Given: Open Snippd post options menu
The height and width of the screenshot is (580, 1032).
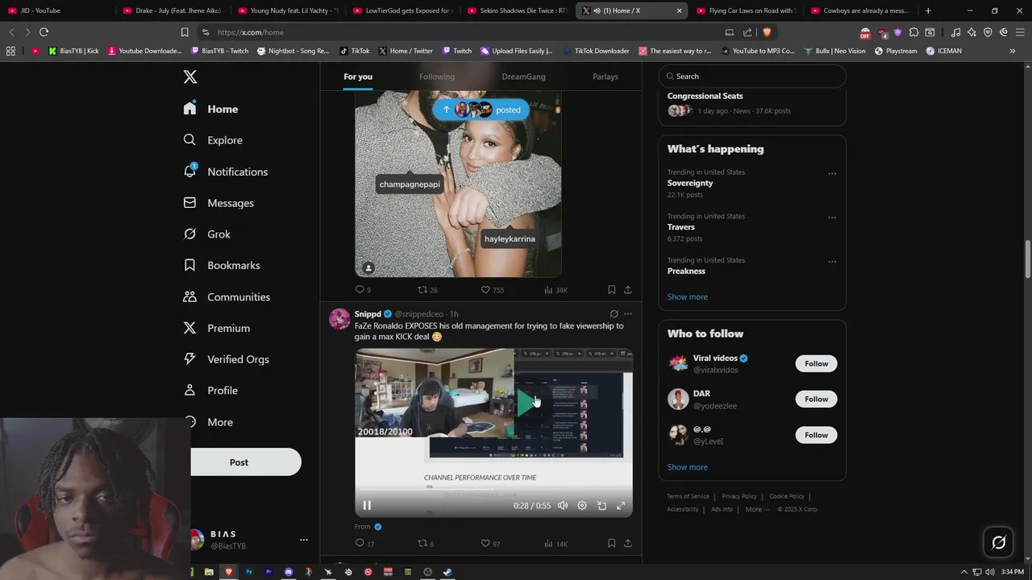Looking at the screenshot, I should pyautogui.click(x=627, y=313).
